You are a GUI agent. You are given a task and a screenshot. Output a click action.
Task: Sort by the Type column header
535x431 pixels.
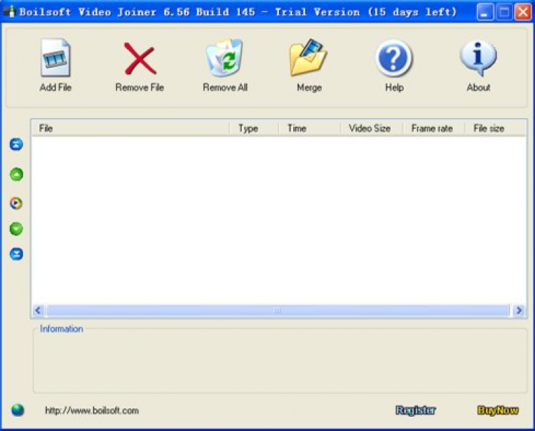(254, 128)
